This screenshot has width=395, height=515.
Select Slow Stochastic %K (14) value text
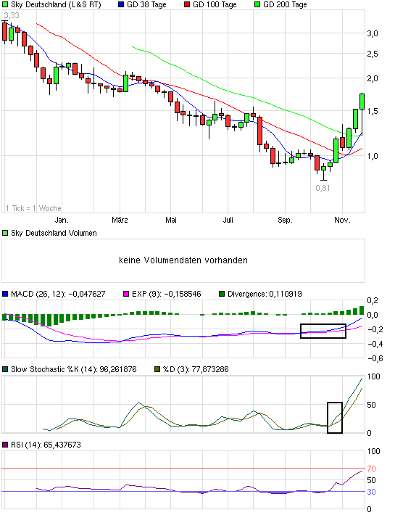click(x=74, y=369)
